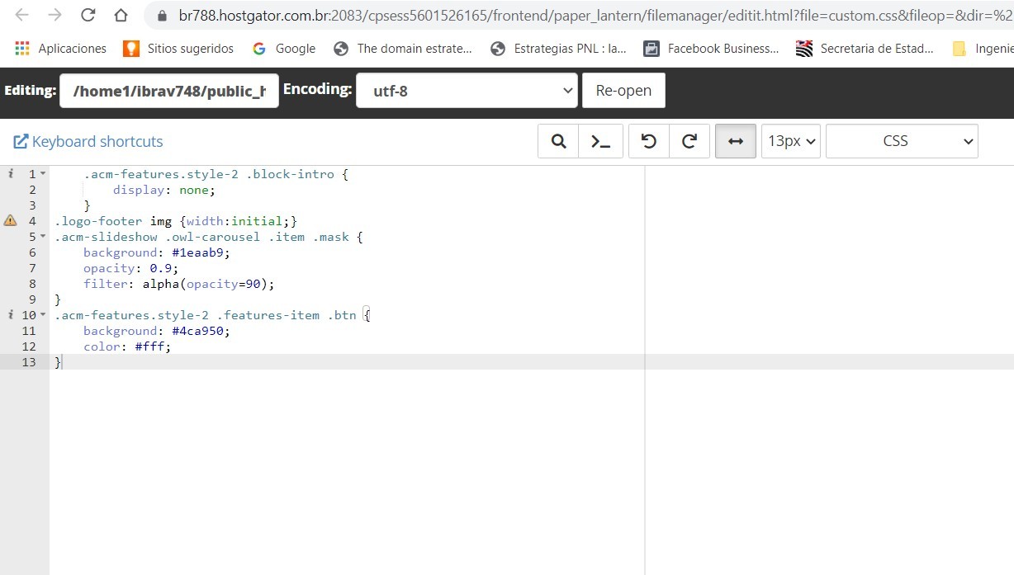Fold the .features-item .btn block at line 10
This screenshot has width=1014, height=575.
coord(43,316)
